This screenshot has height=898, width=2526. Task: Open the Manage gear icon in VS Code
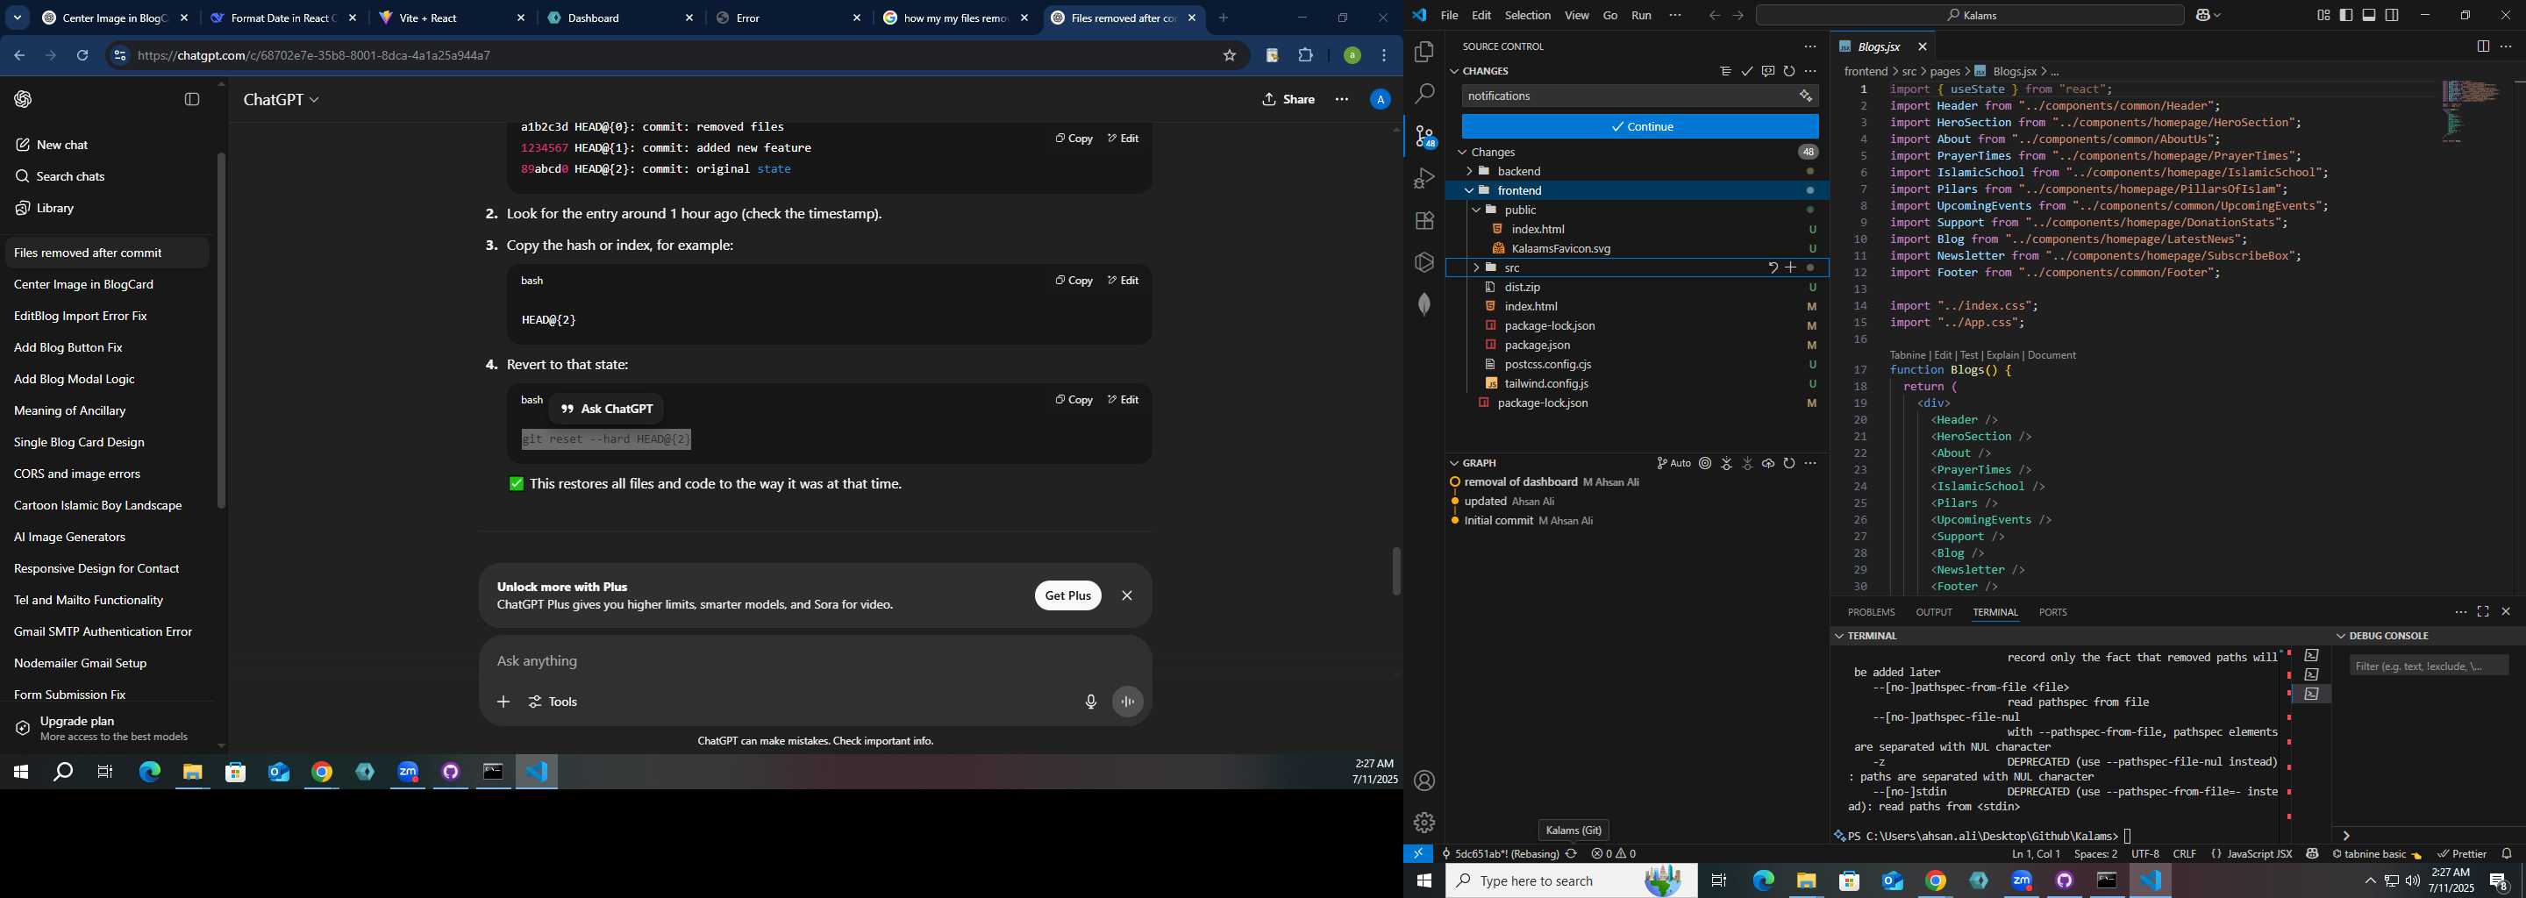[1424, 823]
